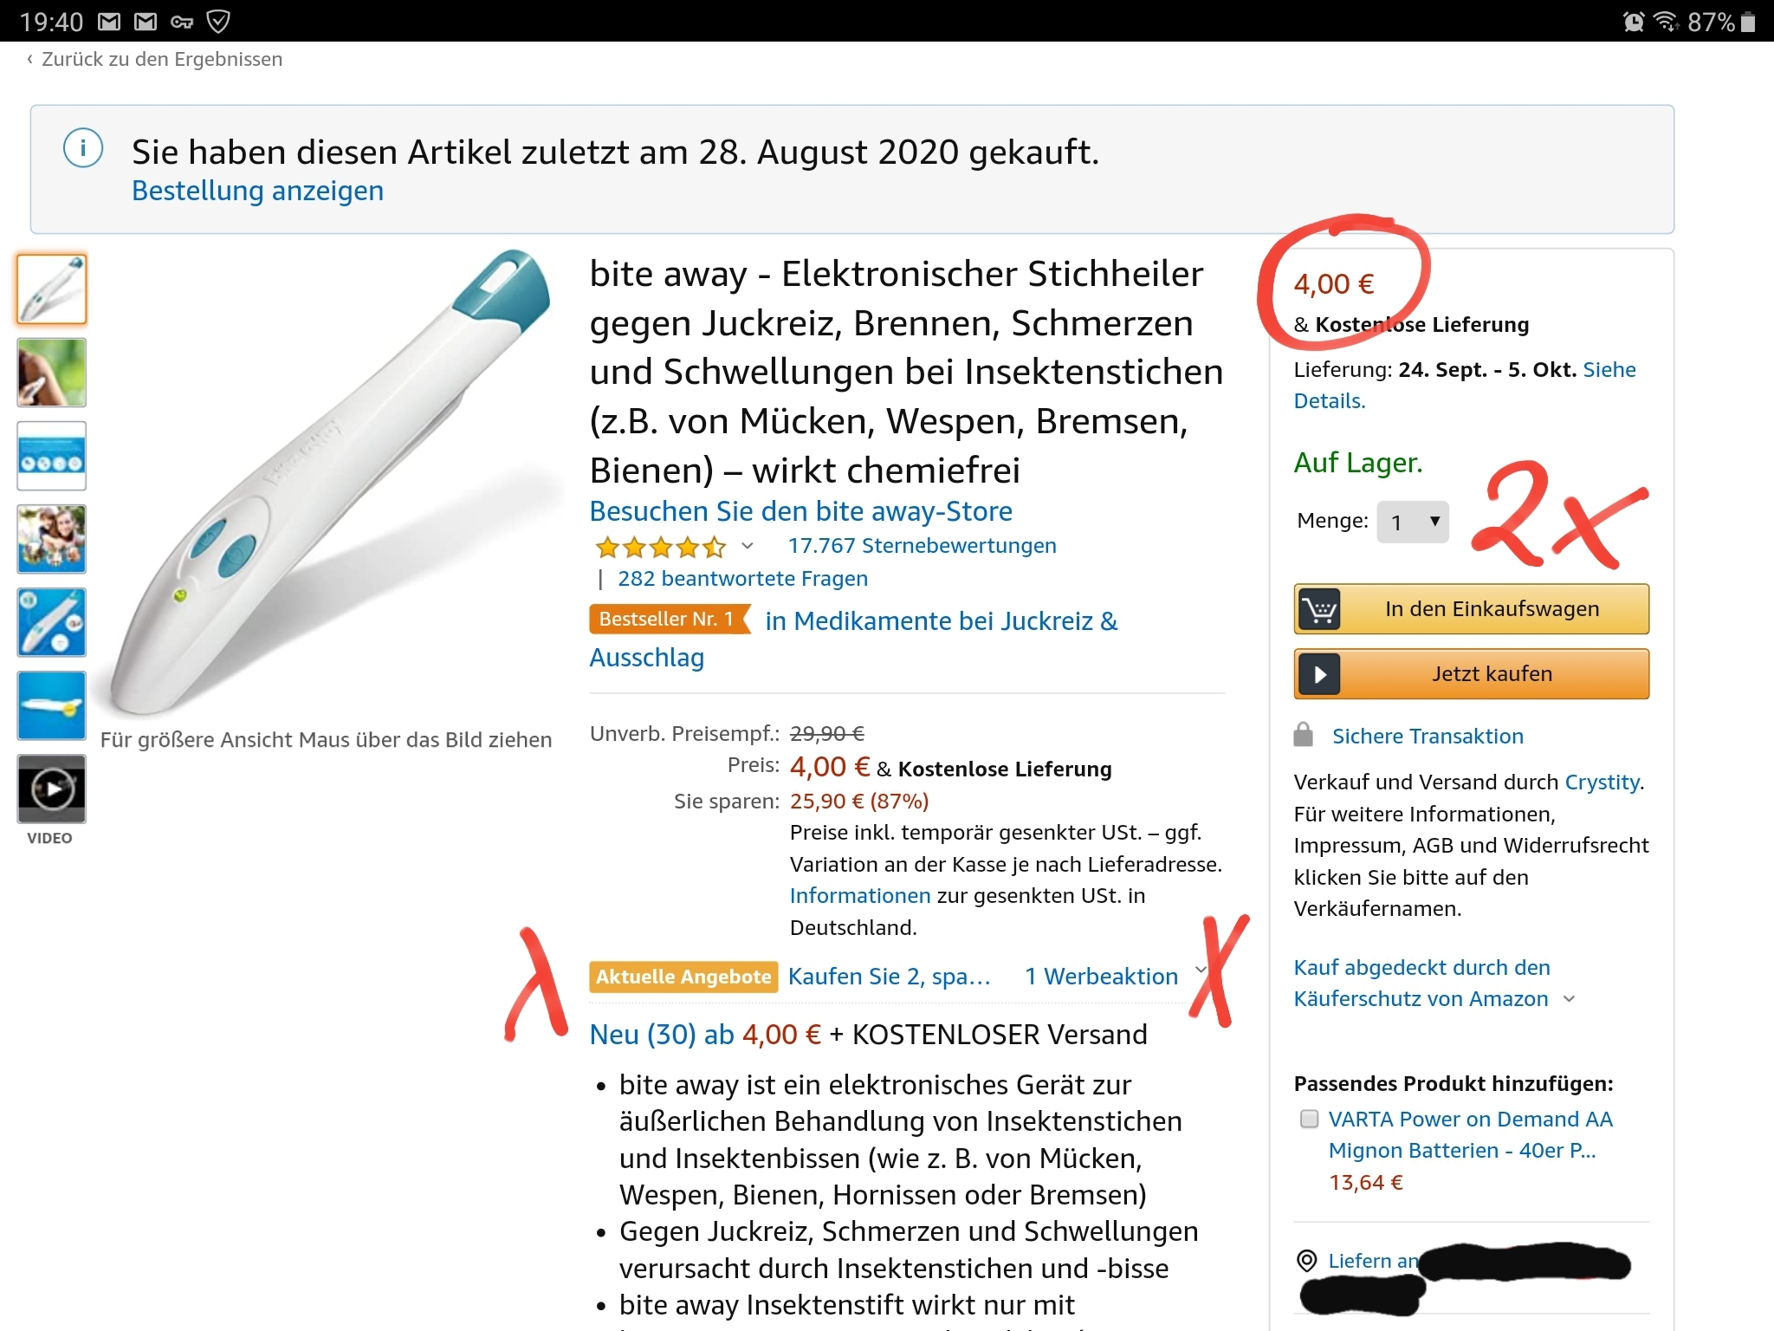Expand the 1 Werbeaktion offers chevron
This screenshot has height=1331, width=1774.
point(1201,970)
